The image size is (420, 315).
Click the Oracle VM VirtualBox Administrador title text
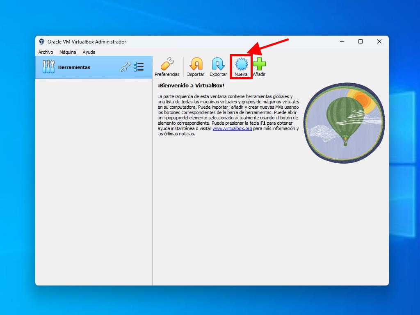point(87,42)
